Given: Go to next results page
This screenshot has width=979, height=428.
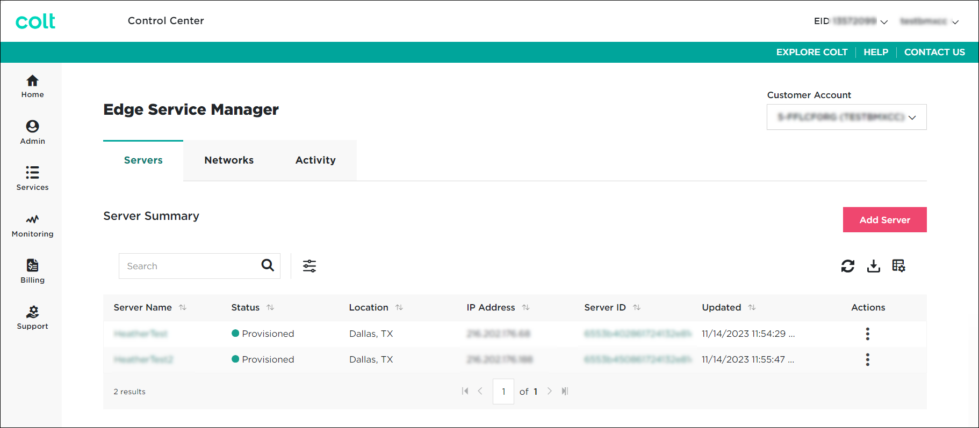Looking at the screenshot, I should click(x=549, y=391).
